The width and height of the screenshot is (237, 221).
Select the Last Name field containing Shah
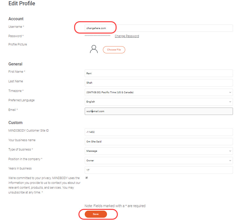tap(158, 83)
